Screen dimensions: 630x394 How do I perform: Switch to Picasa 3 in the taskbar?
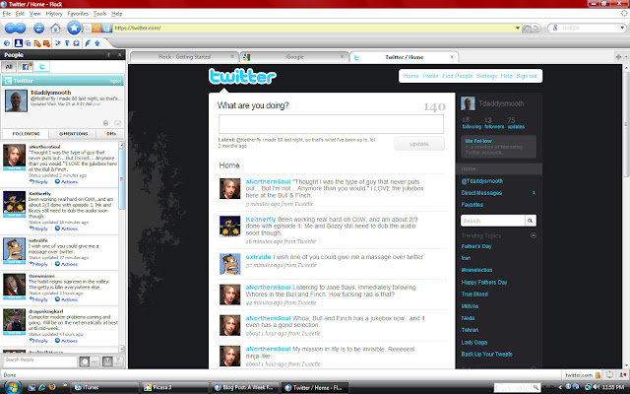[x=175, y=387]
